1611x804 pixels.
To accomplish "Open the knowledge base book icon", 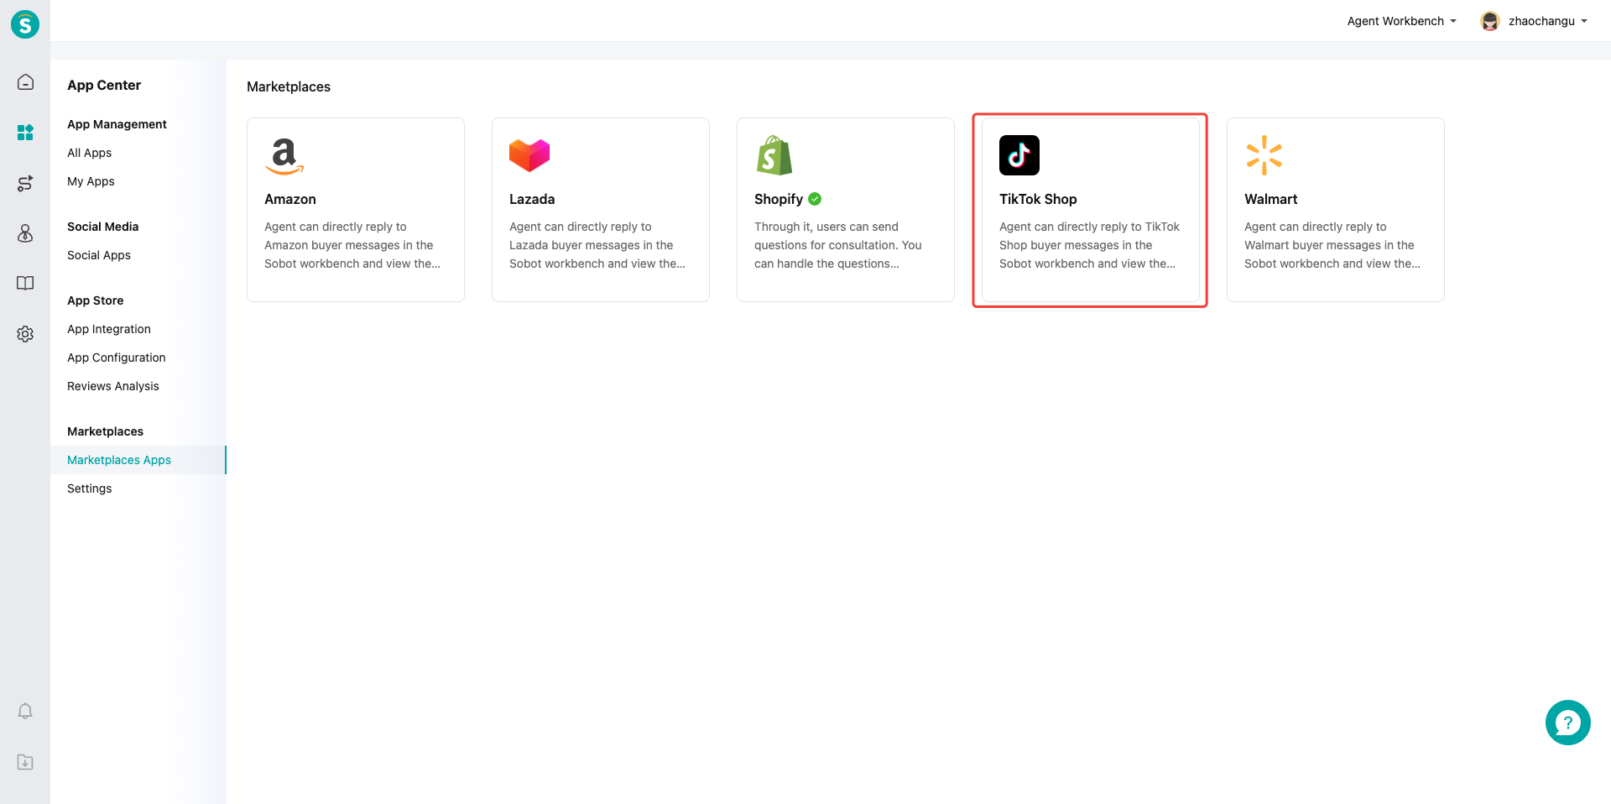I will (25, 284).
